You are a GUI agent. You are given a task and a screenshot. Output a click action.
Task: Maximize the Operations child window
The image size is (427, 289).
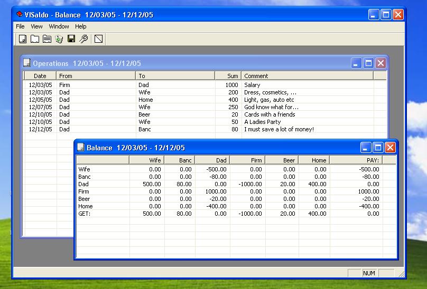pyautogui.click(x=368, y=63)
